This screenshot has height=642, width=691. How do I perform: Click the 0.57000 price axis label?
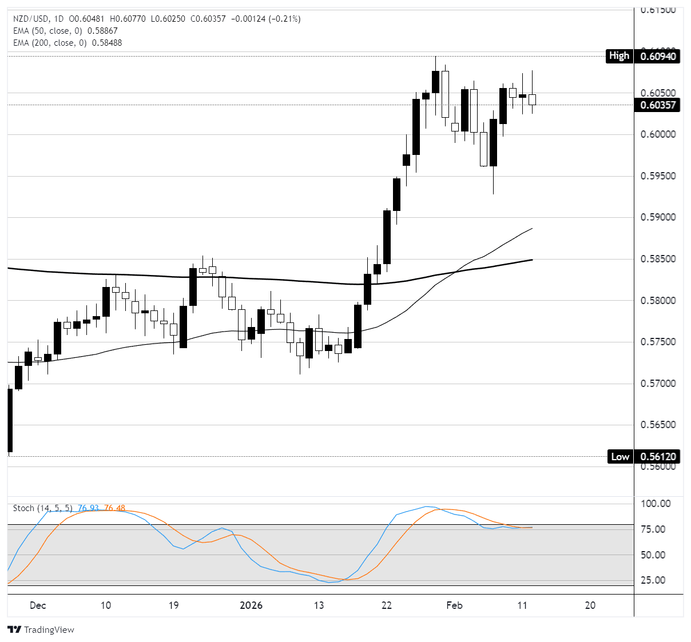658,384
